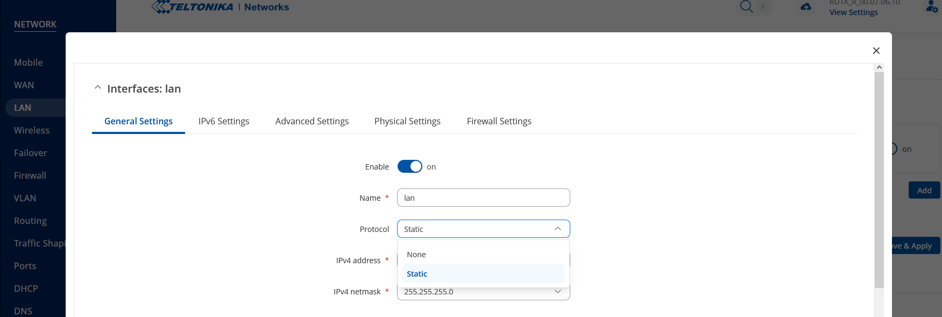Select the General Settings tab

138,121
